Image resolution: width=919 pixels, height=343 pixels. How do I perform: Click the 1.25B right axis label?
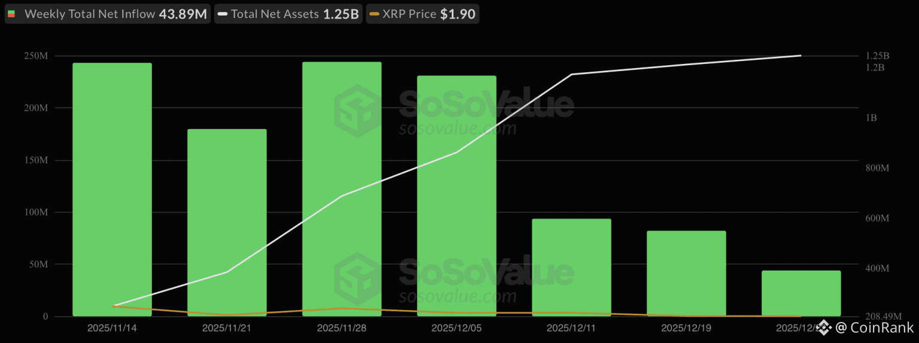click(878, 56)
